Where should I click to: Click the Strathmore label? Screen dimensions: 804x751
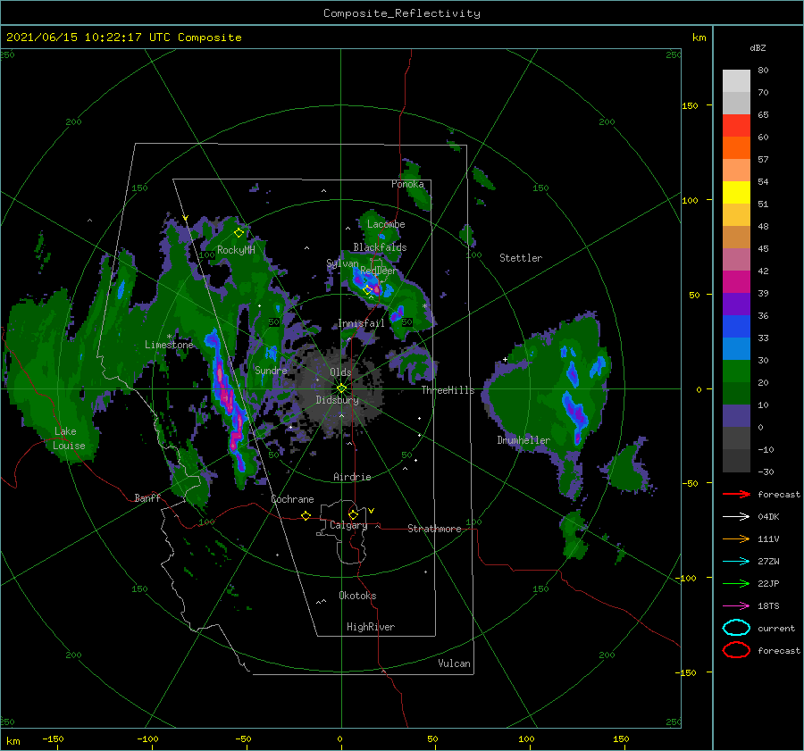click(x=434, y=529)
